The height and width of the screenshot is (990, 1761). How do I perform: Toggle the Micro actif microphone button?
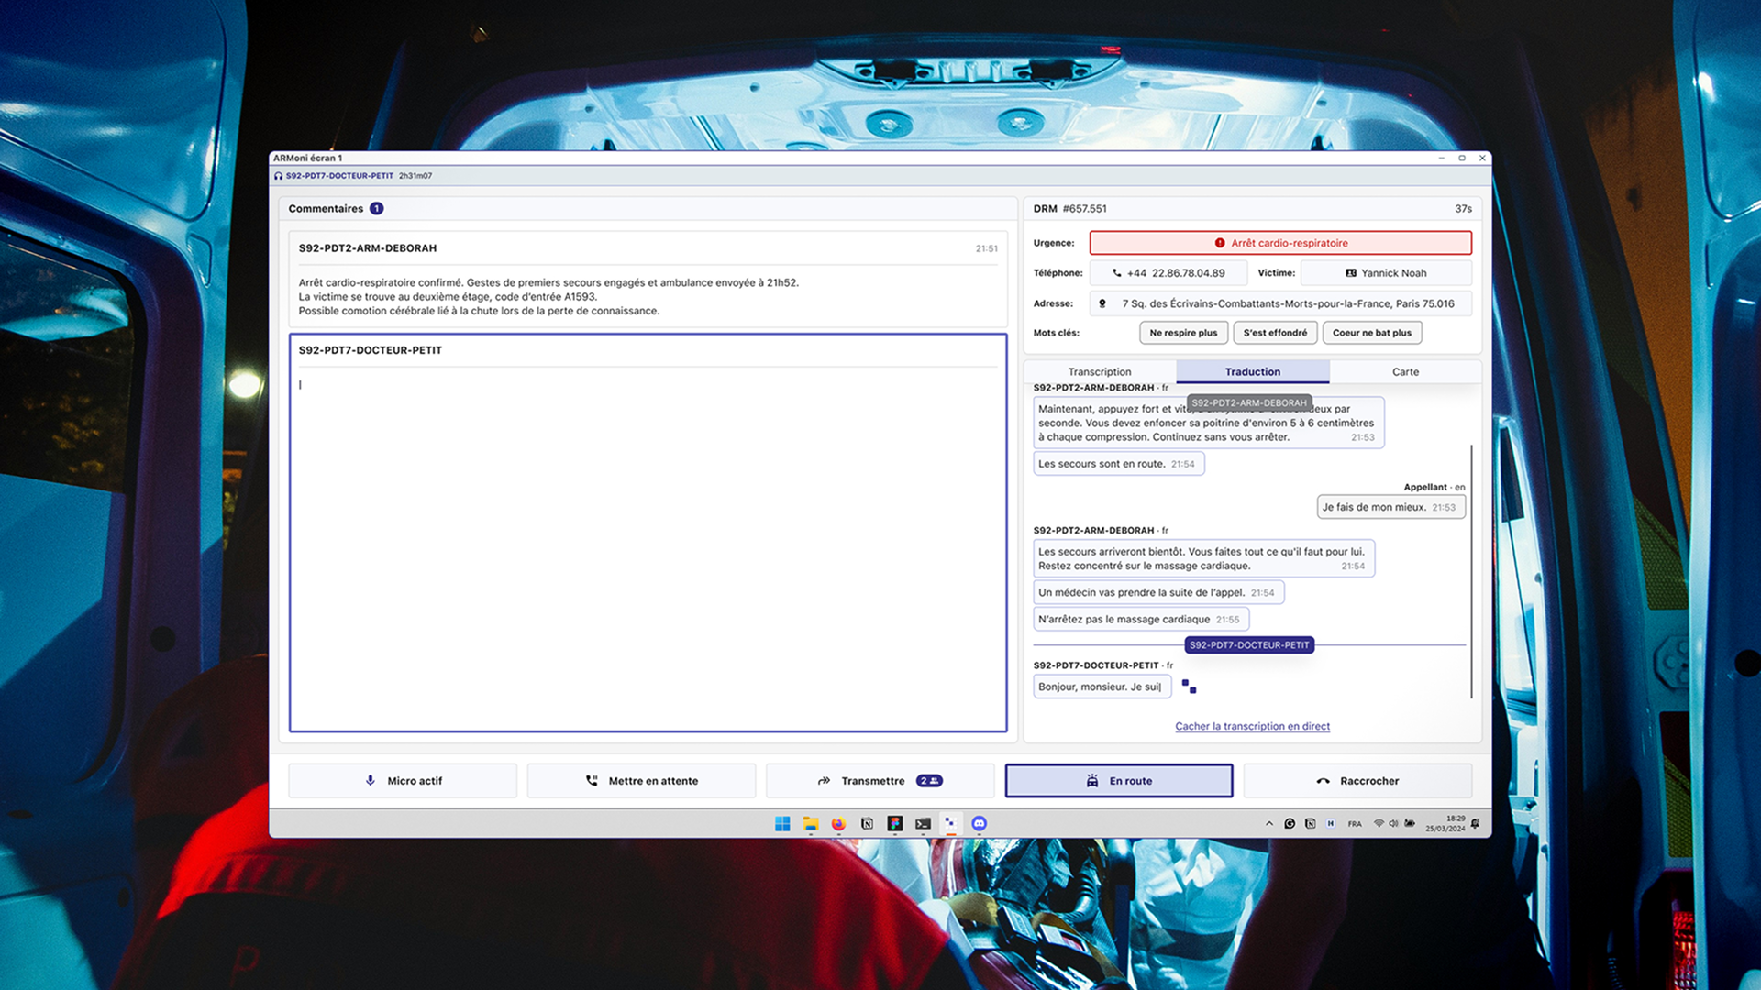click(x=403, y=781)
